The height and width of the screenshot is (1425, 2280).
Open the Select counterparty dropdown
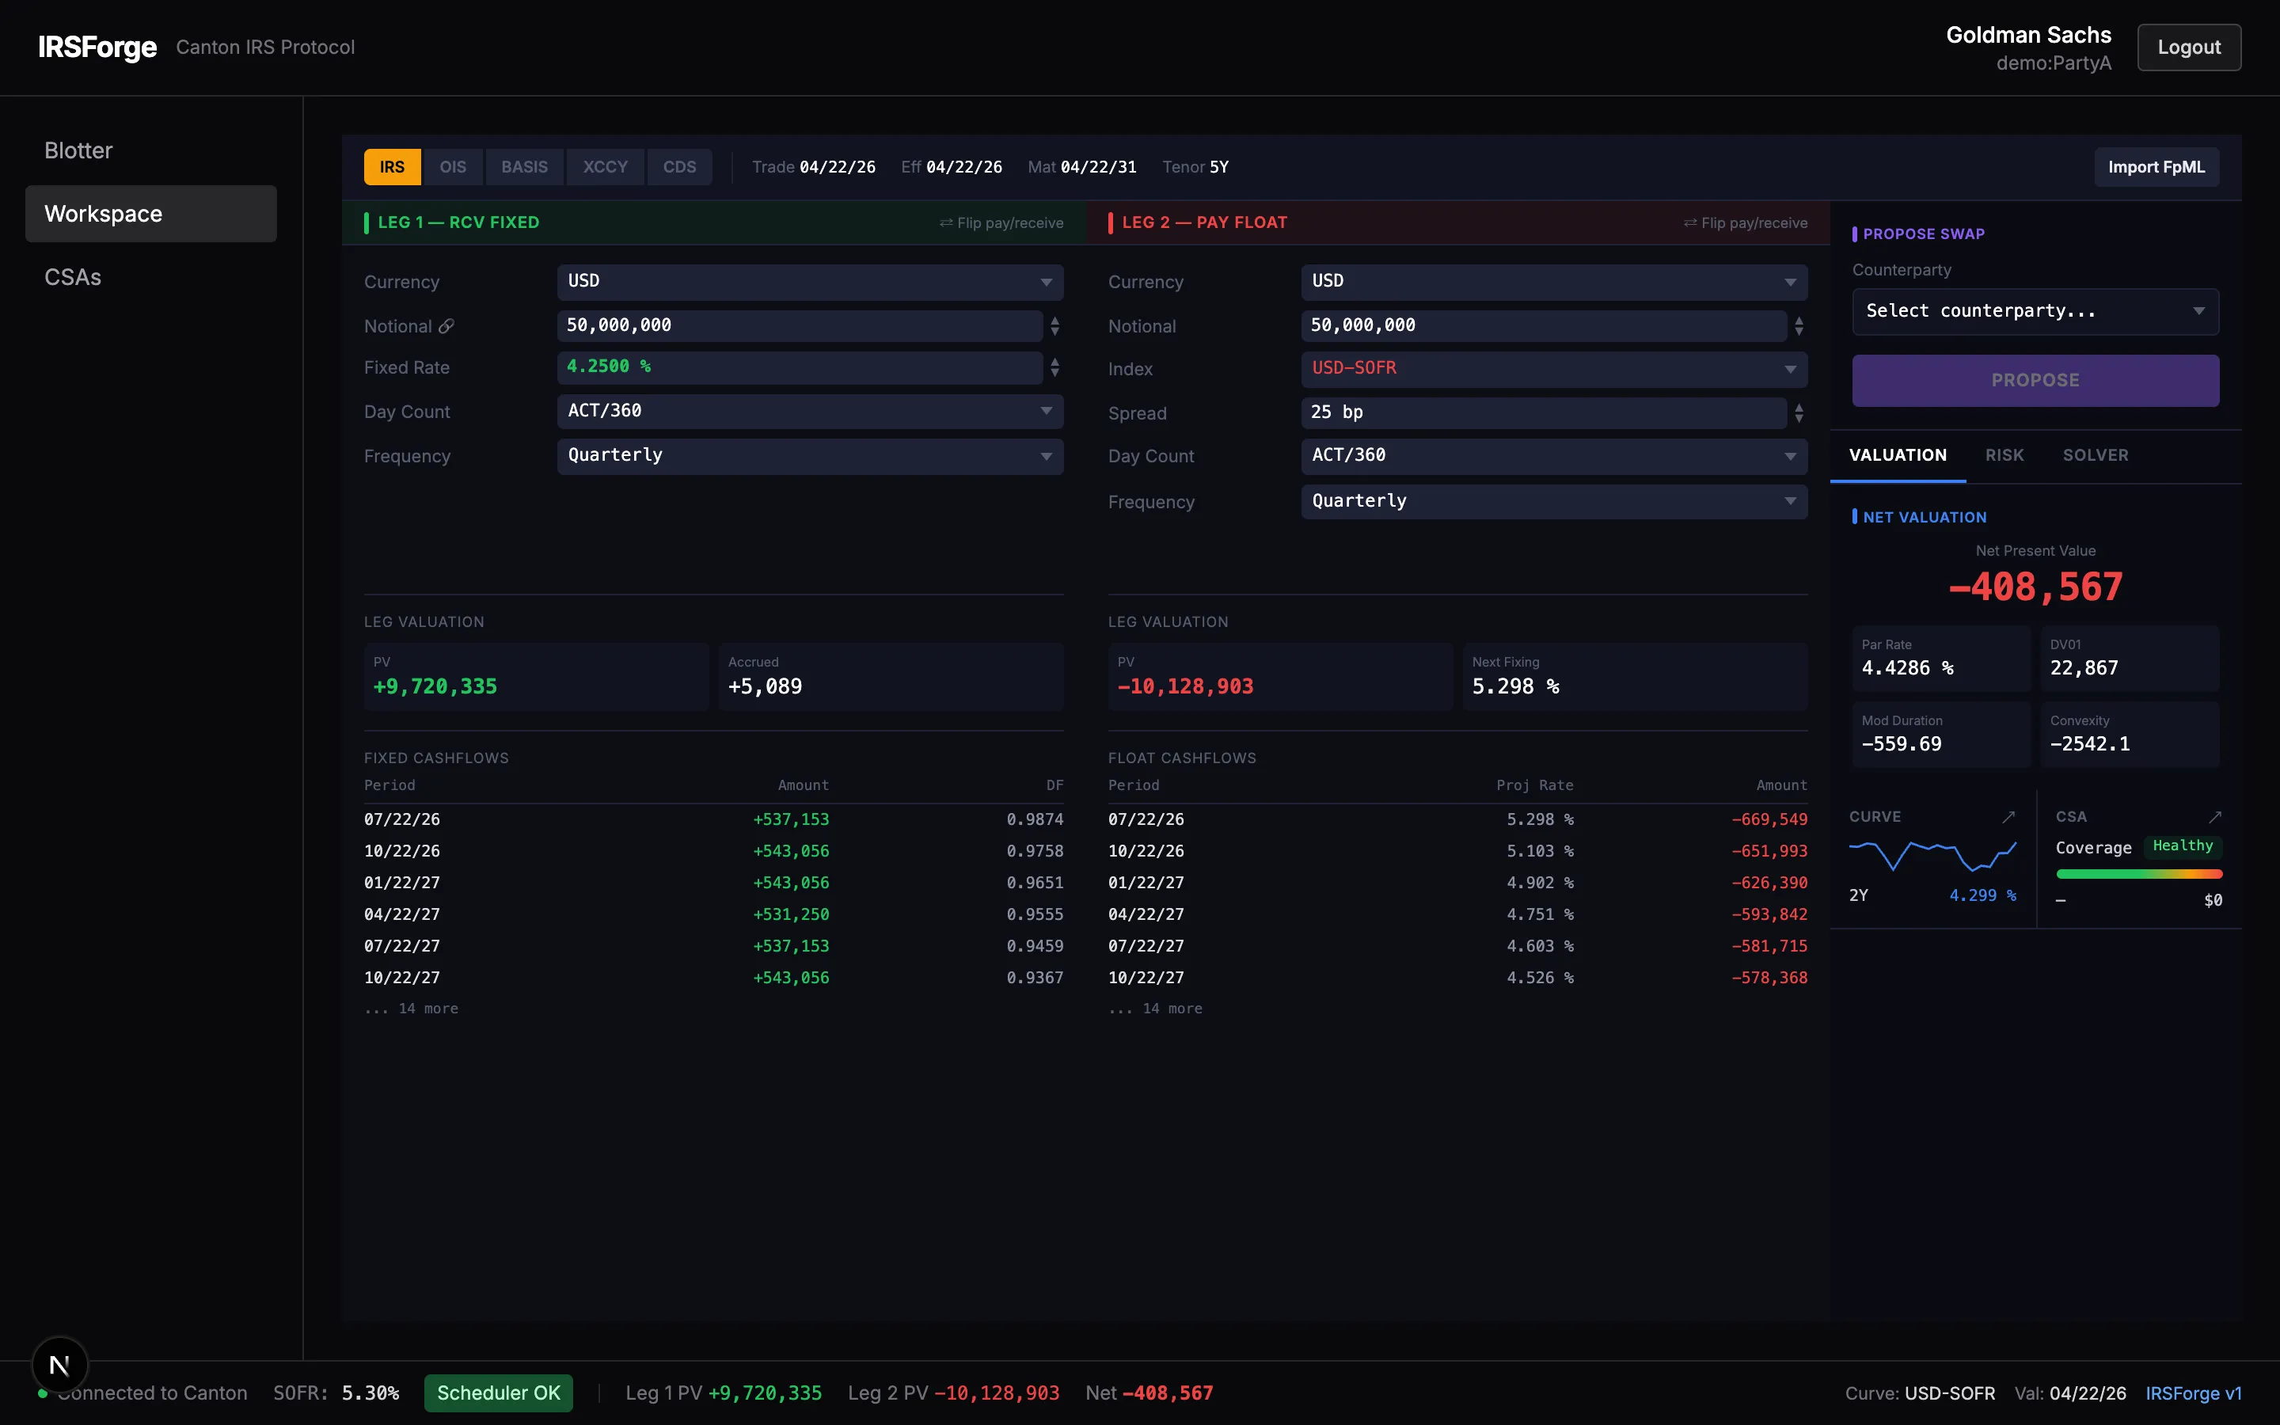click(2034, 311)
